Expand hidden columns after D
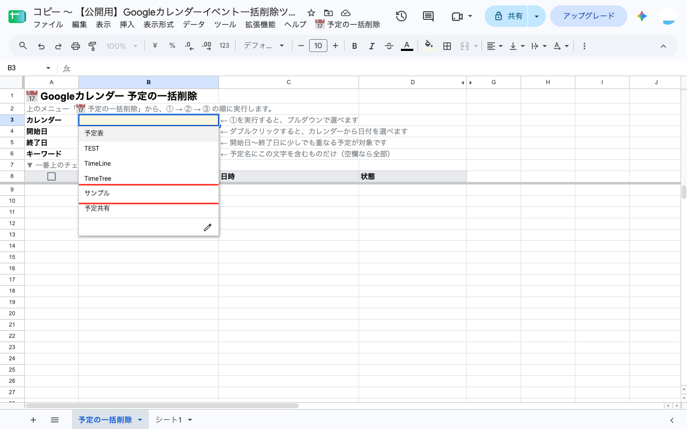 tap(471, 83)
